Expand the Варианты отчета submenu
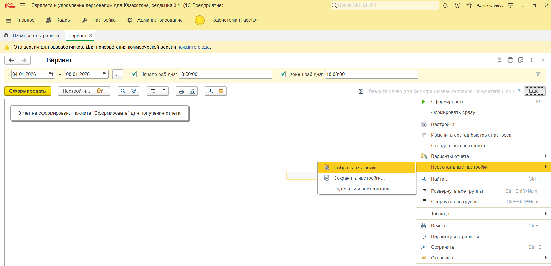 pos(483,156)
